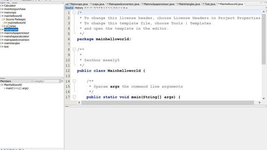
Task: Click the Toggle Bookmark icon
Action: (x=111, y=7)
